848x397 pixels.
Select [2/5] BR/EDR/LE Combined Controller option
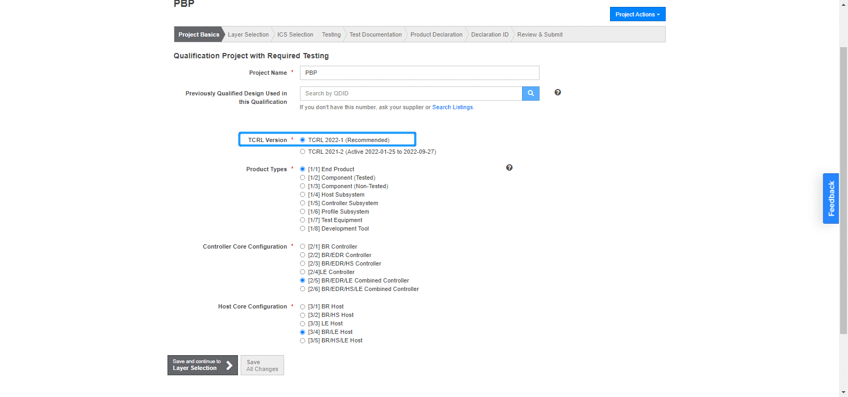[303, 280]
